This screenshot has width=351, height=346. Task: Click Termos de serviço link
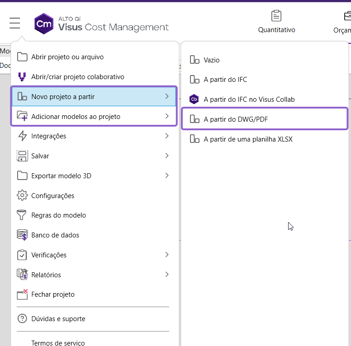click(58, 343)
